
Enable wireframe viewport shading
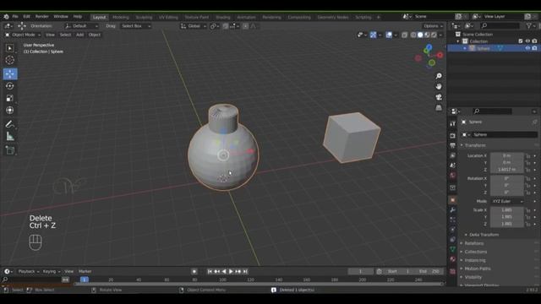413,35
